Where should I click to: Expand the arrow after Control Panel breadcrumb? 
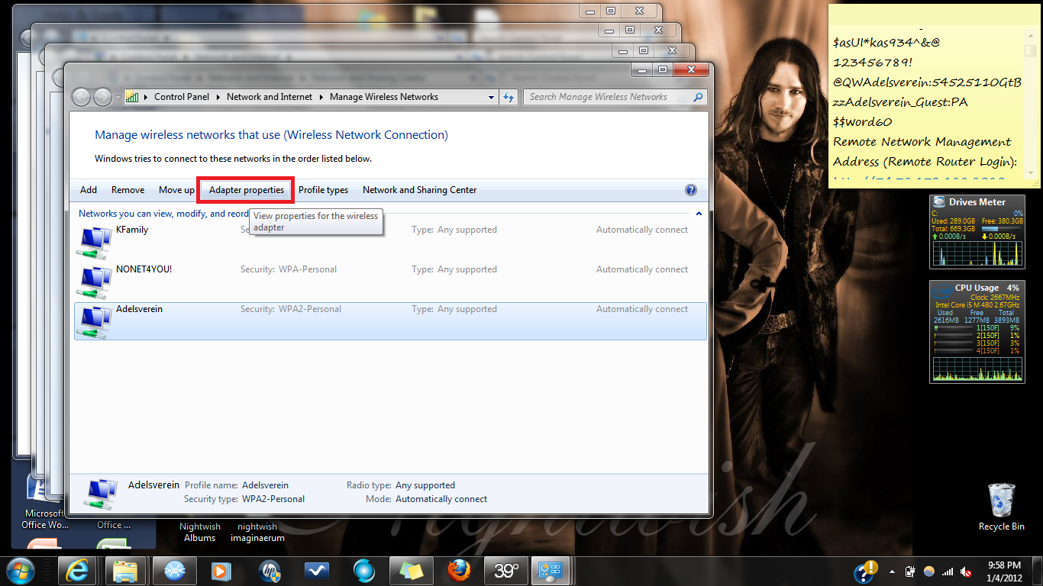(218, 97)
